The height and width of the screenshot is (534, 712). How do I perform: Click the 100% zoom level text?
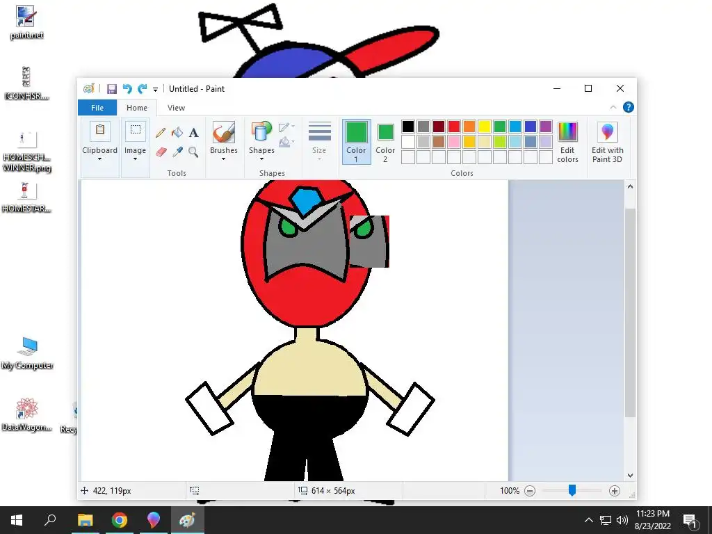(510, 491)
